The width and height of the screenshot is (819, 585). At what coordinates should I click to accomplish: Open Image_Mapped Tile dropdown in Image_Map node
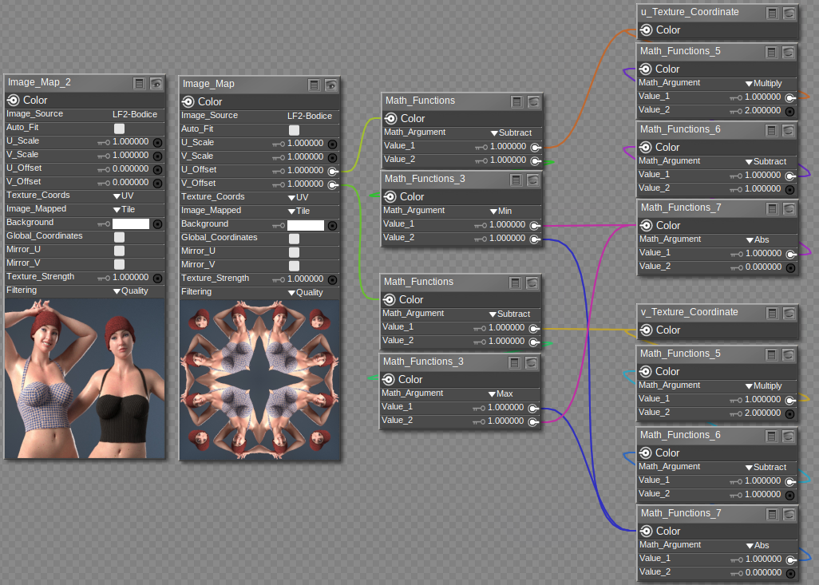[299, 211]
